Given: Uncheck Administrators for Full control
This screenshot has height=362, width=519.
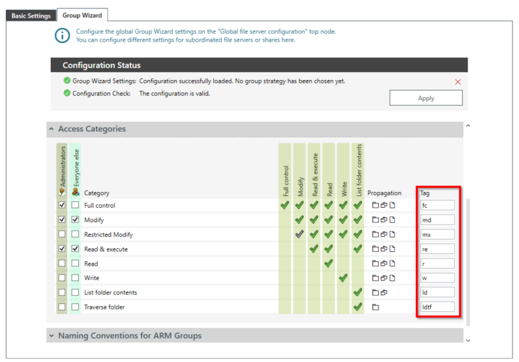Looking at the screenshot, I should pyautogui.click(x=62, y=205).
